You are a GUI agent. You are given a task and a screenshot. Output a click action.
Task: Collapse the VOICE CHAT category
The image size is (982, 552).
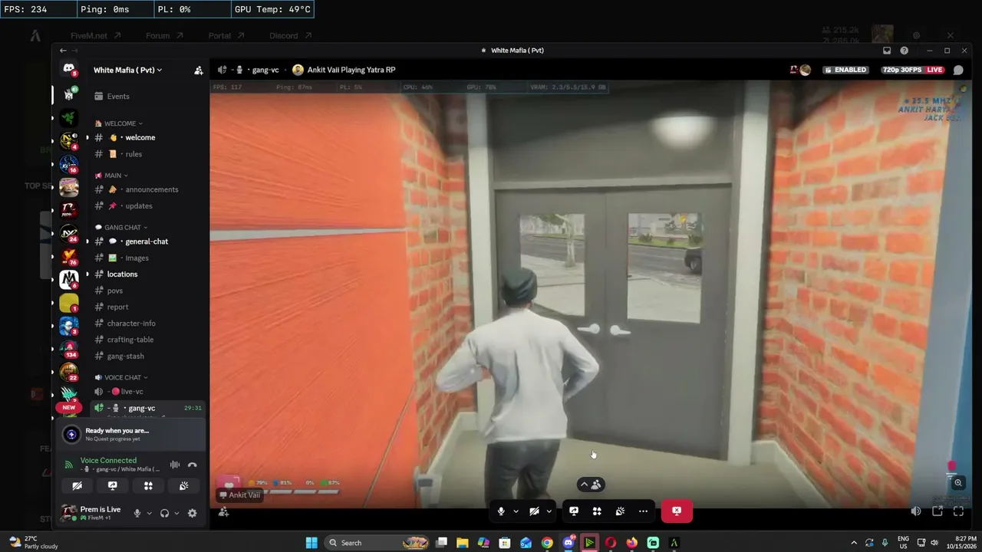click(121, 377)
